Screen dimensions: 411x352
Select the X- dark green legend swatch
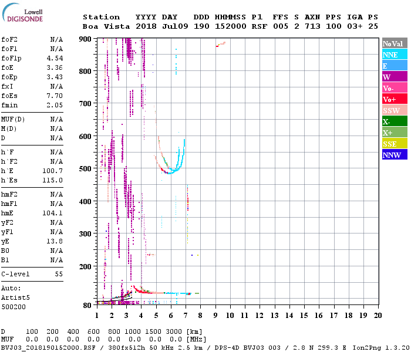[x=395, y=121]
